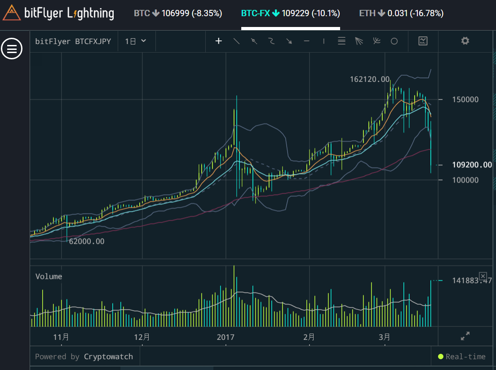Viewport: 496px width, 370px height.
Task: Select the crosshair cursor tool
Action: pyautogui.click(x=218, y=41)
